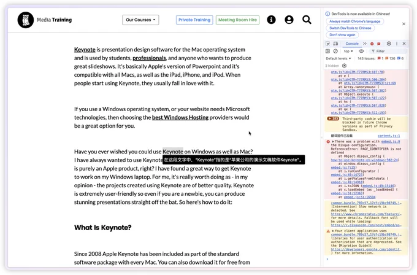Open the user account profile icon
The height and width of the screenshot is (275, 417).
[289, 20]
